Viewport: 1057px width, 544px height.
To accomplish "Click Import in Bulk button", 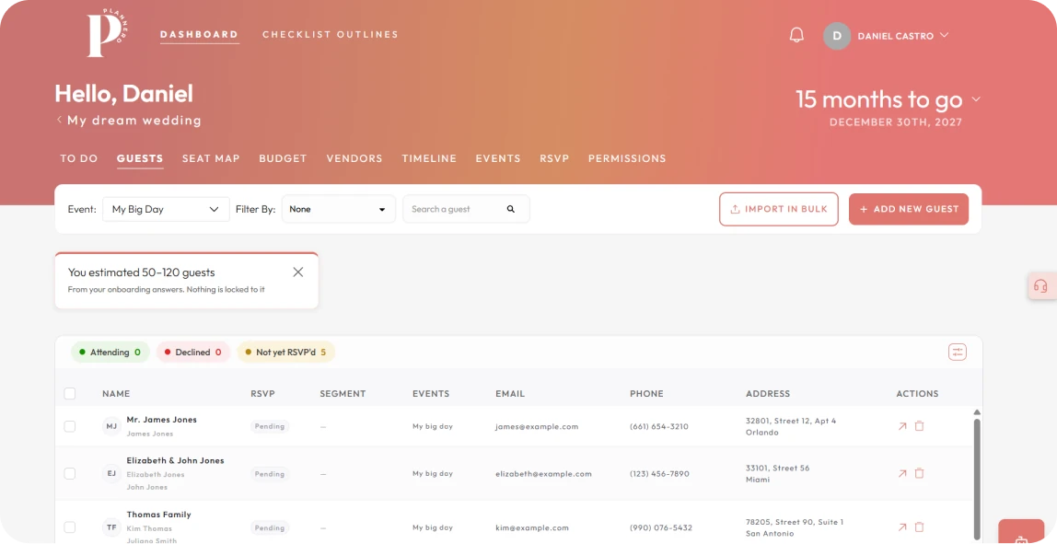I will [779, 209].
